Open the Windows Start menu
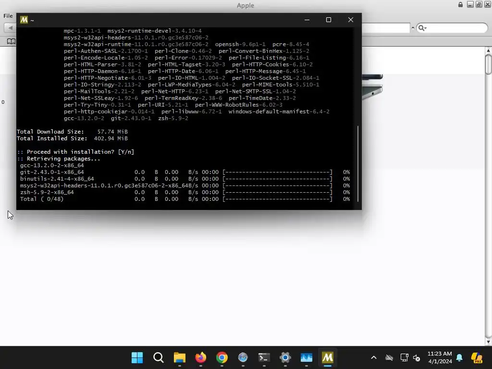Viewport: 492px width, 369px height. [x=137, y=357]
